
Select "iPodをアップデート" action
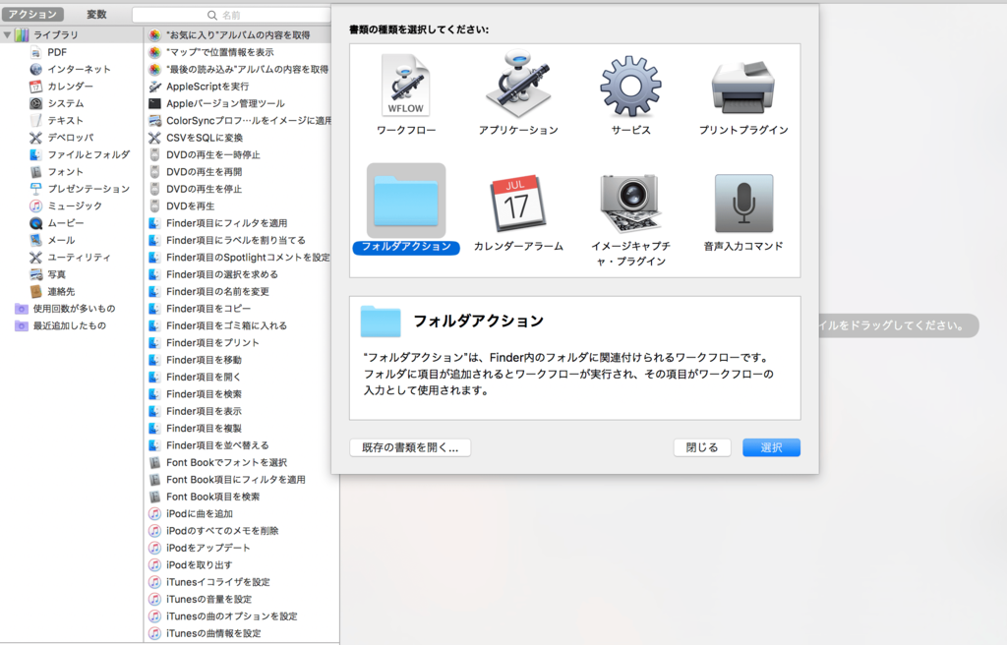208,548
